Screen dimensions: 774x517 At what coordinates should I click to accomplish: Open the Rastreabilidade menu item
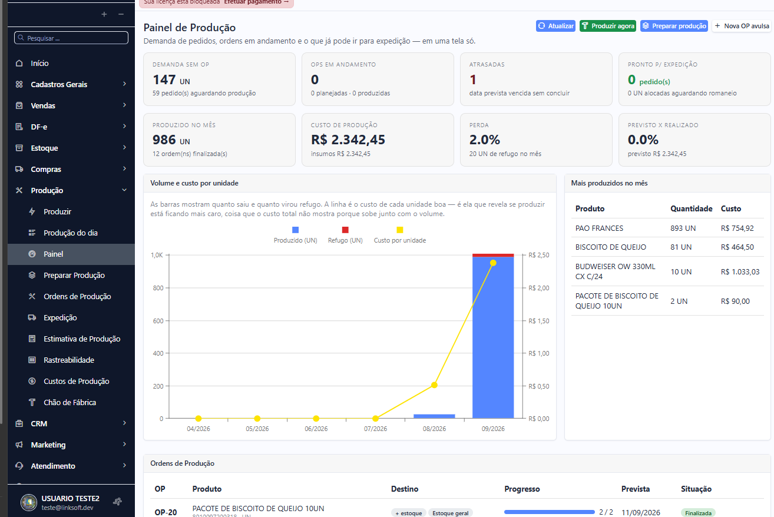71,360
